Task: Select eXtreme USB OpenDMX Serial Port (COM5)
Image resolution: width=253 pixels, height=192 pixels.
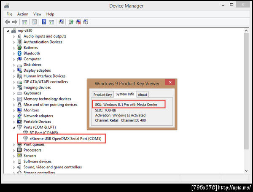Action: 65,139
